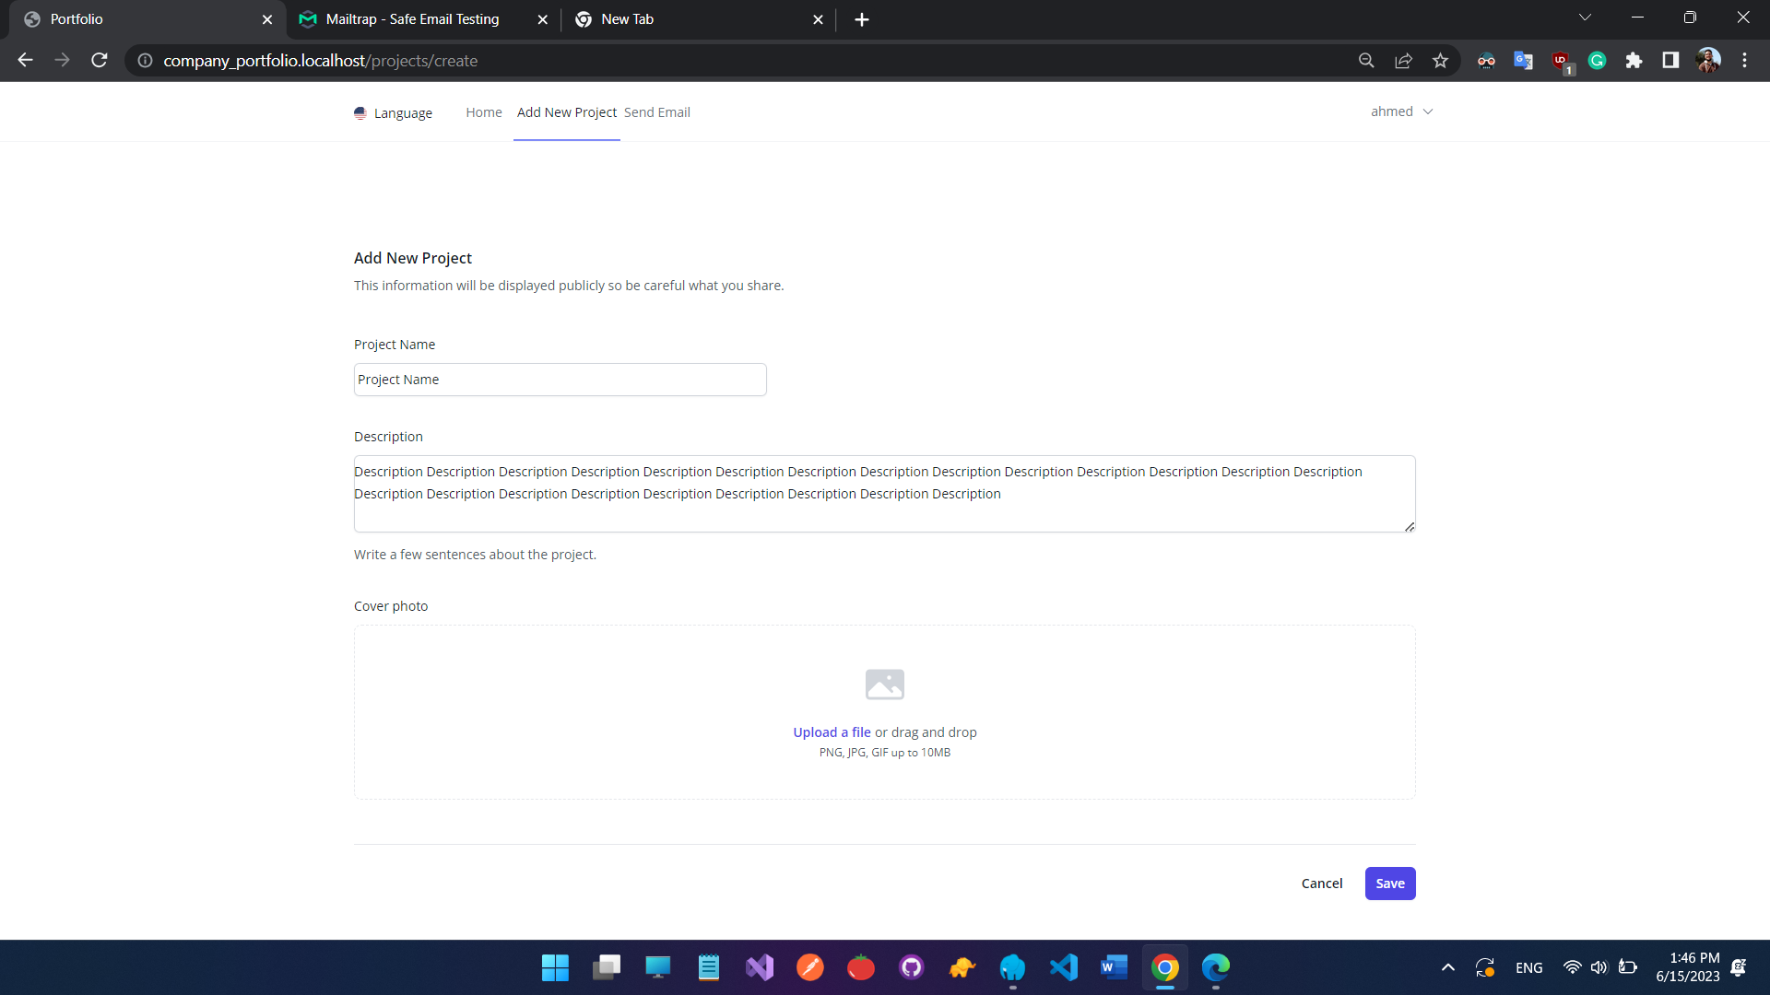
Task: Open the tab search chevron
Action: point(1585,17)
